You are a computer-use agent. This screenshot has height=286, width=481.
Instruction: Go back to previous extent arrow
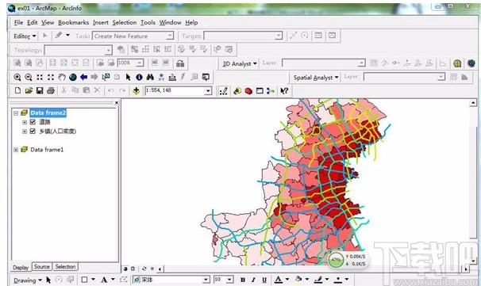(x=83, y=77)
